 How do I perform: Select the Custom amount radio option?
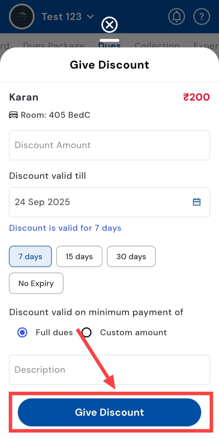87,333
